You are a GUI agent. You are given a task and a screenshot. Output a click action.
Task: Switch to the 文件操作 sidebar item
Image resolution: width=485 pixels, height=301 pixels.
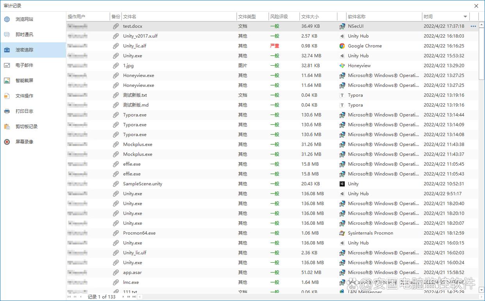(24, 96)
